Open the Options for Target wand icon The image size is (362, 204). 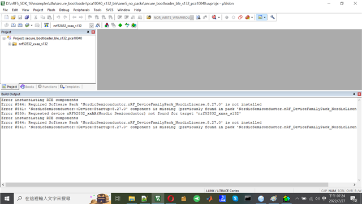click(x=98, y=25)
